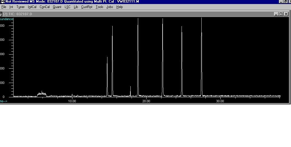
Task: Open the Jobs menu
Action: (x=110, y=7)
